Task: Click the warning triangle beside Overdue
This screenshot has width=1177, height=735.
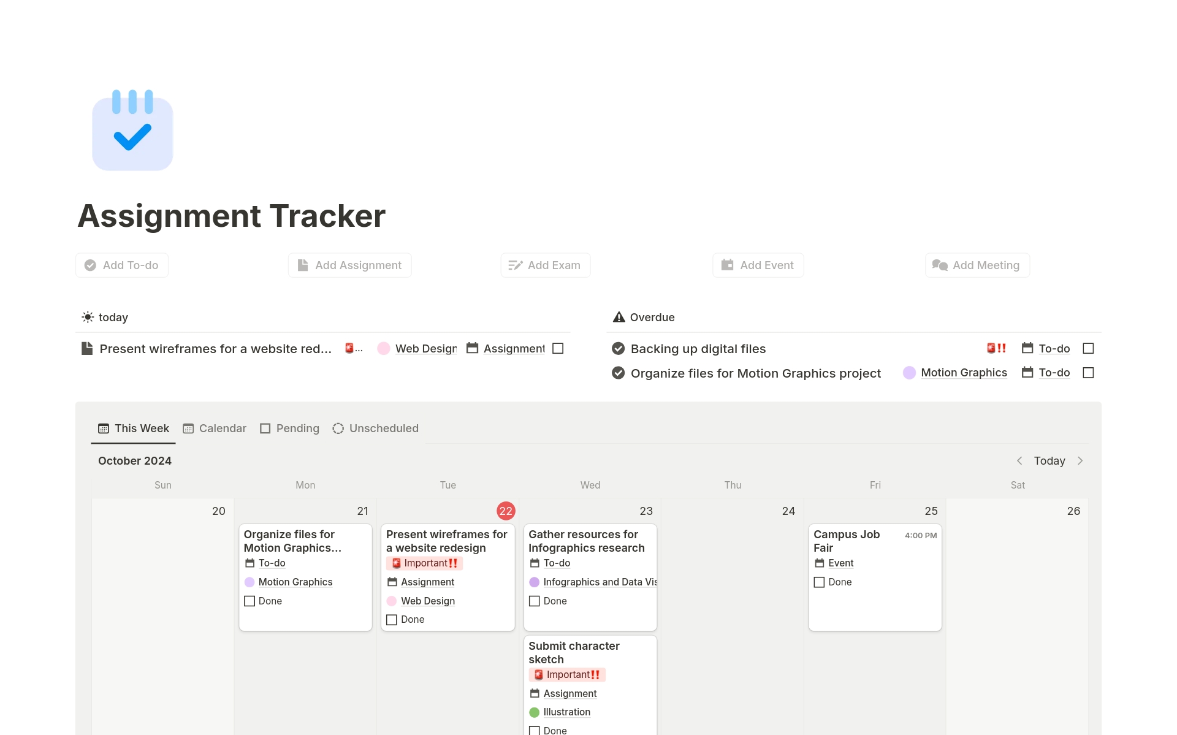Action: [618, 317]
